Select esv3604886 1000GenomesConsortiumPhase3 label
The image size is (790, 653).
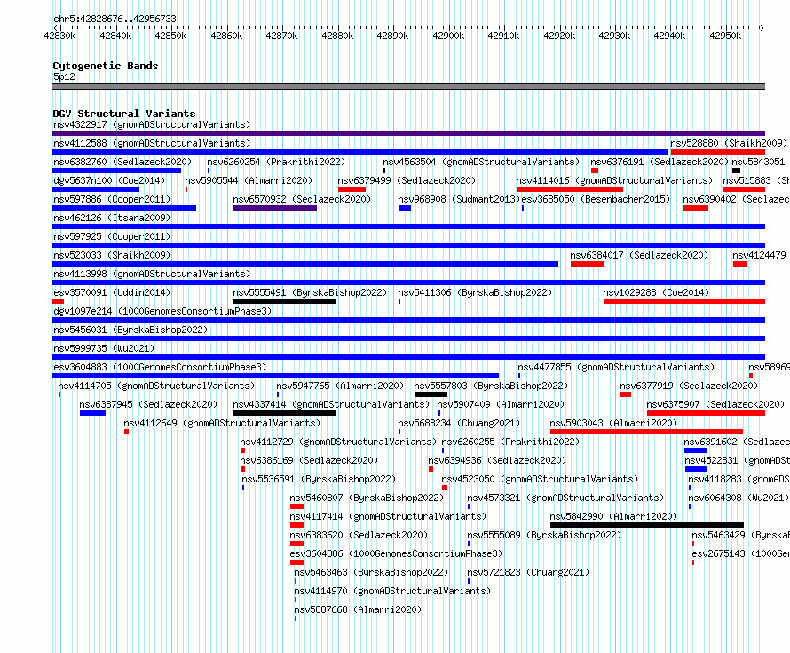[396, 553]
